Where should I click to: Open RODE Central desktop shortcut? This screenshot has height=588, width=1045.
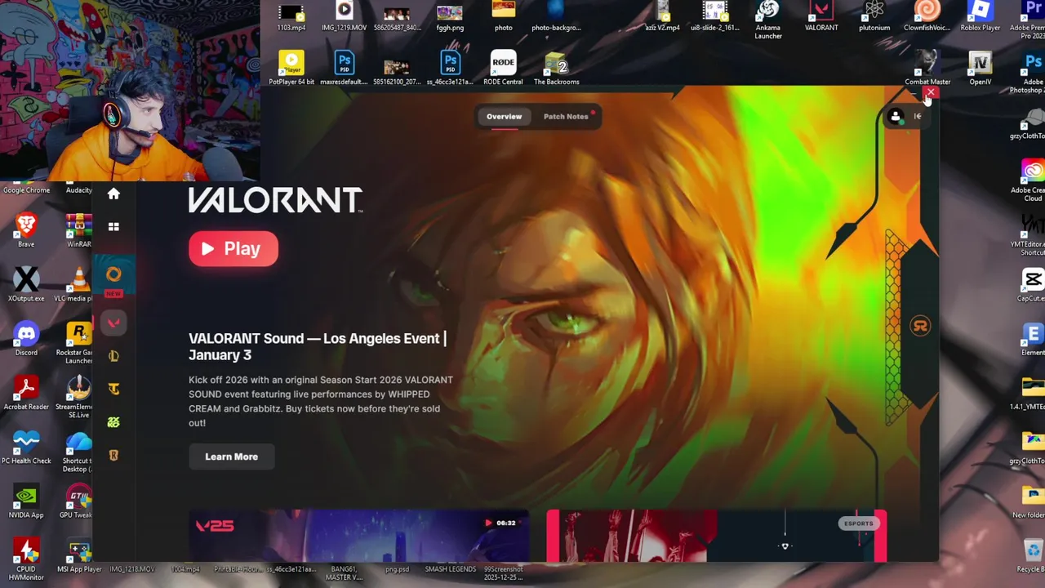click(x=504, y=68)
